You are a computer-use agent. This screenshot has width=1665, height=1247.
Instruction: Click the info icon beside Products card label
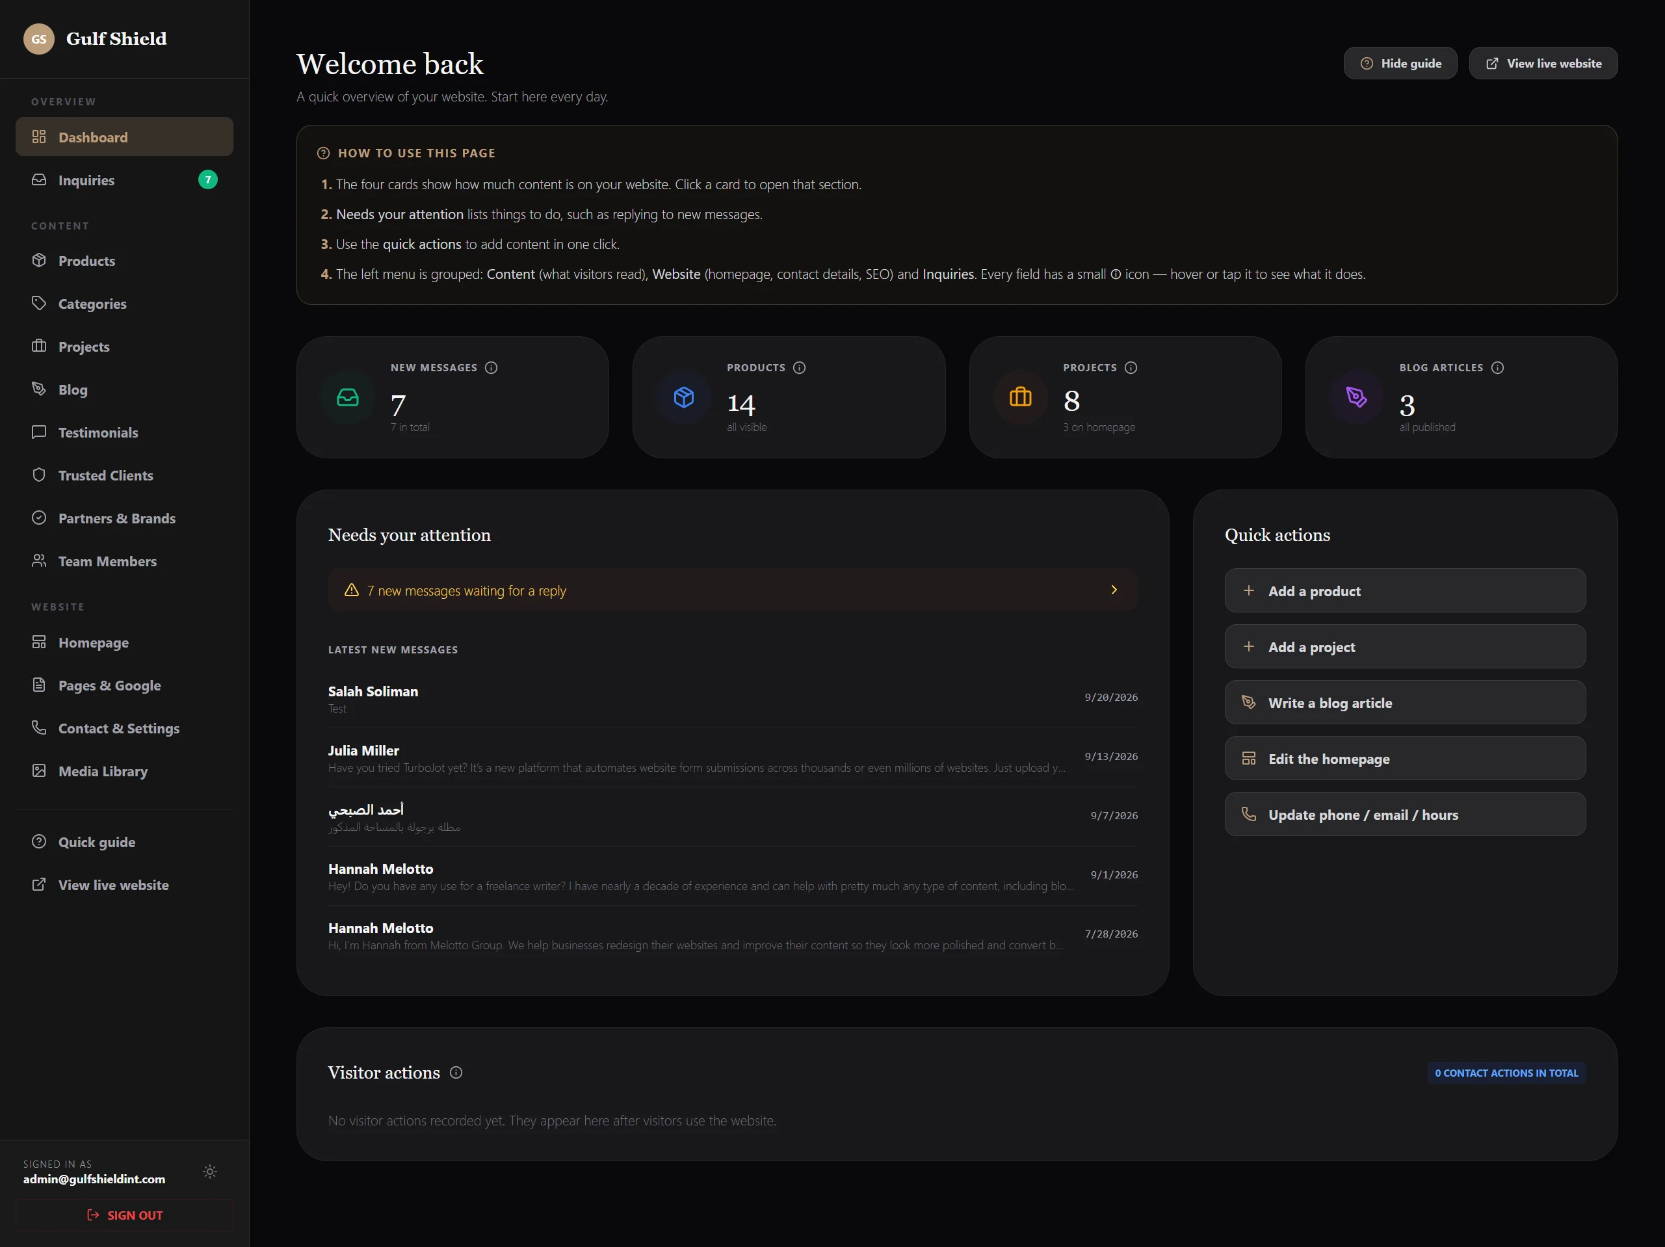click(800, 367)
